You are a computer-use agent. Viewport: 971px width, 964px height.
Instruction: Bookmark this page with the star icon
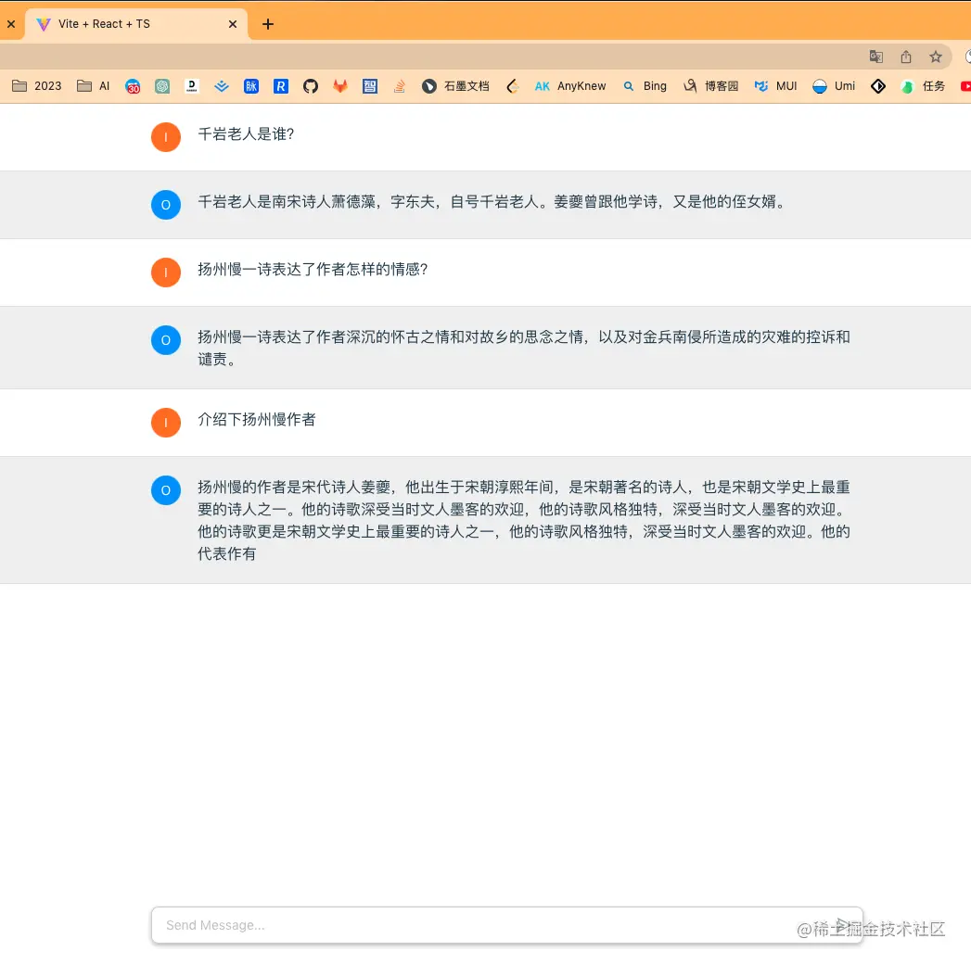[x=935, y=57]
